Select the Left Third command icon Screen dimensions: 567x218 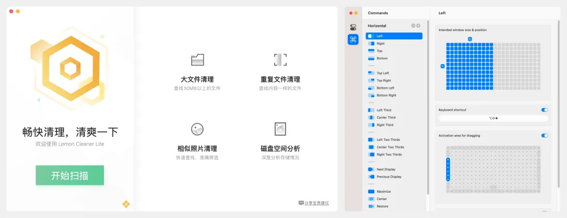(x=371, y=110)
